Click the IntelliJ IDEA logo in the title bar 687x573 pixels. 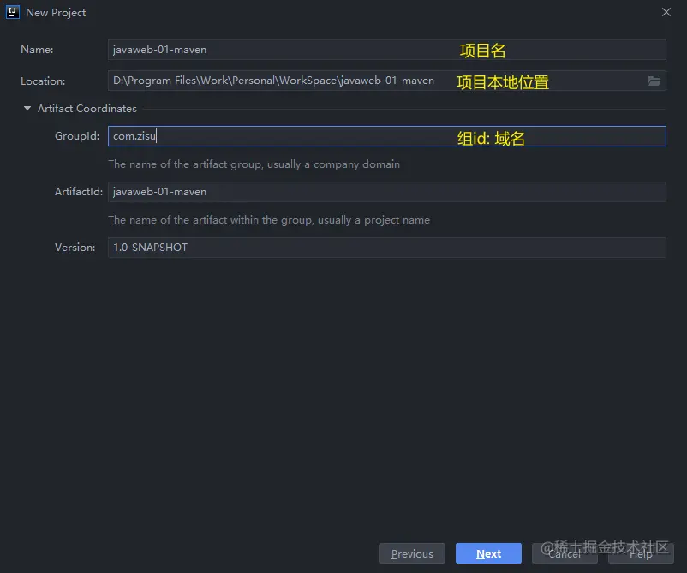click(x=11, y=12)
